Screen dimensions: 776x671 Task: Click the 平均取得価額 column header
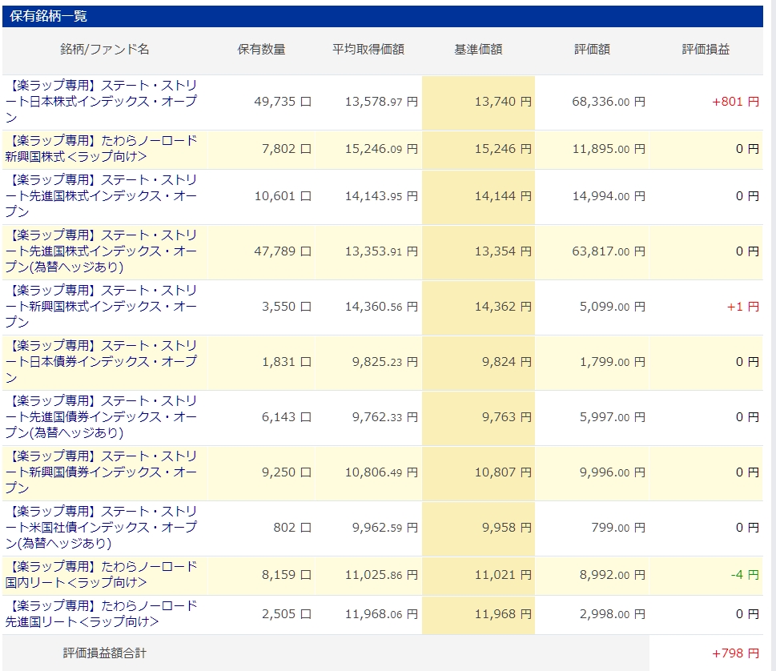click(x=368, y=50)
